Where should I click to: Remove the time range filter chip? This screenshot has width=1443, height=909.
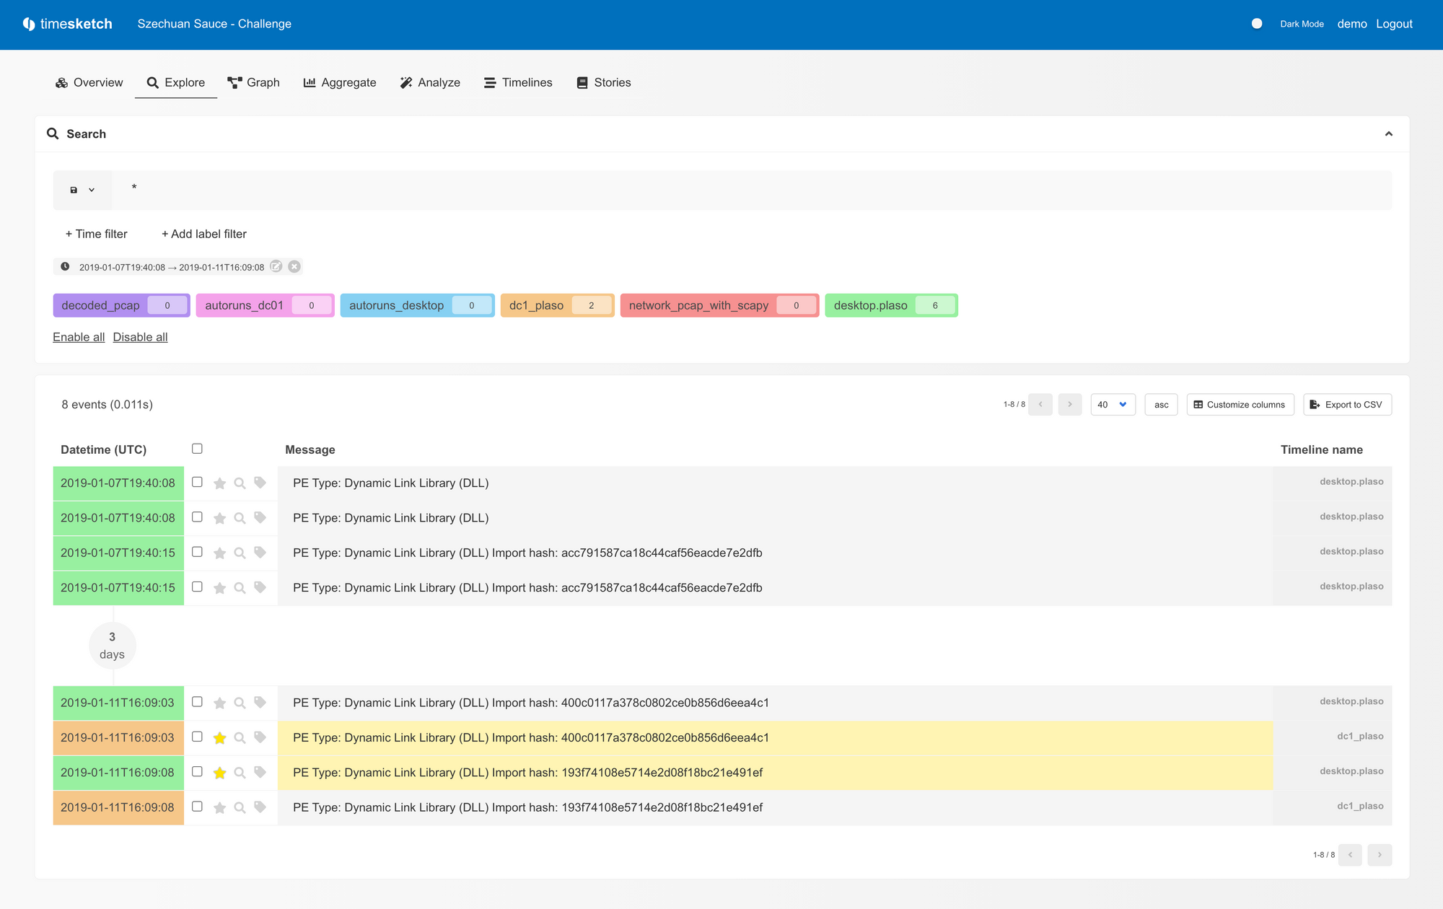pos(294,267)
